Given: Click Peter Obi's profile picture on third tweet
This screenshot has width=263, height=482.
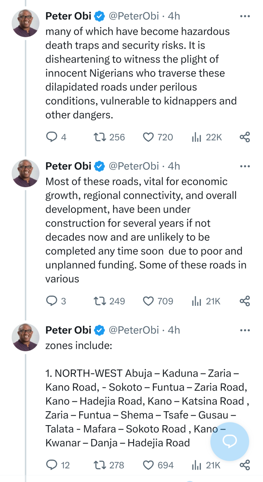Looking at the screenshot, I should [25, 337].
